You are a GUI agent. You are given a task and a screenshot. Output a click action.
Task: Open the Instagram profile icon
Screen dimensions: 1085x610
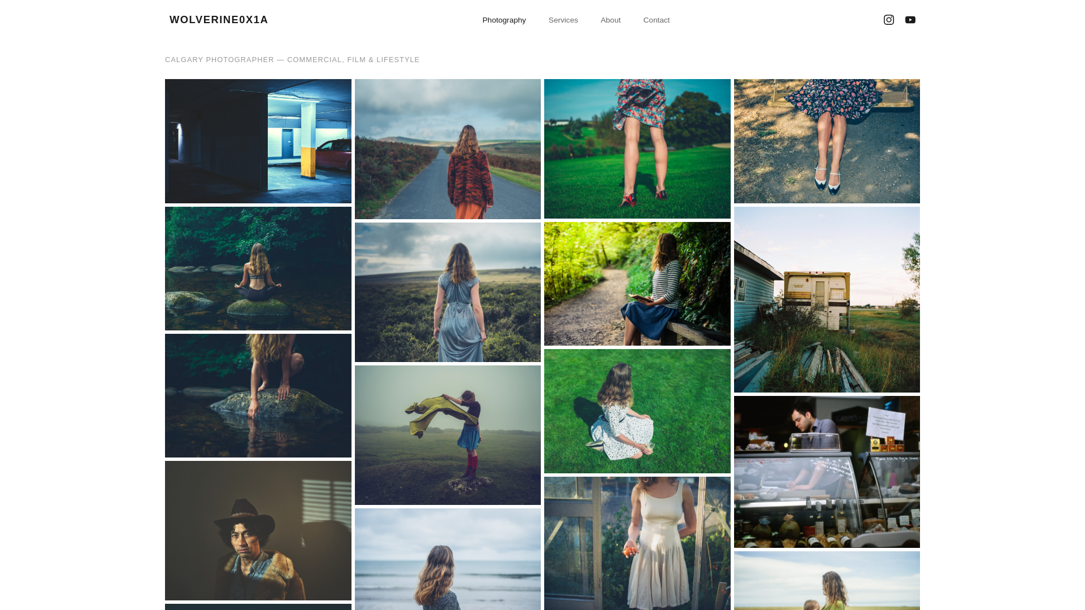889,20
